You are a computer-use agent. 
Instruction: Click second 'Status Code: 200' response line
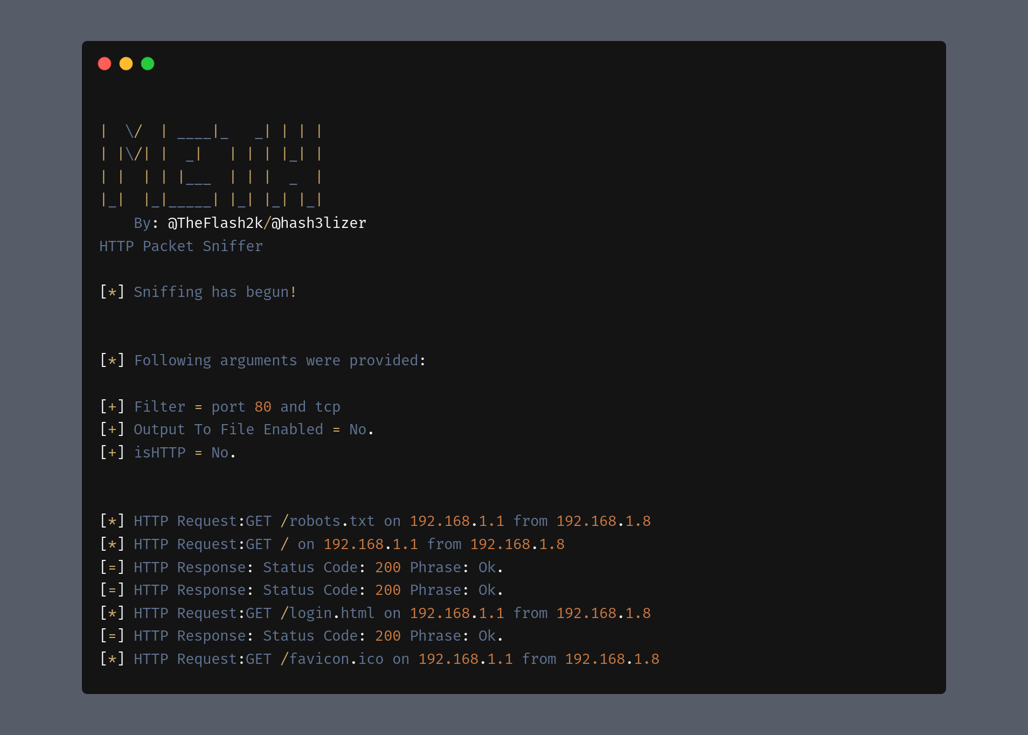301,590
